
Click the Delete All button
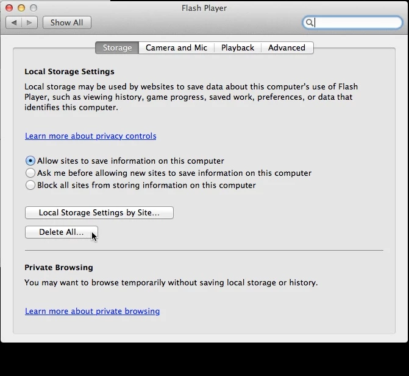click(x=62, y=232)
